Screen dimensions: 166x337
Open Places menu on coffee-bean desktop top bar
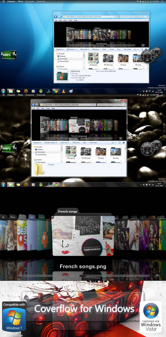[20, 95]
